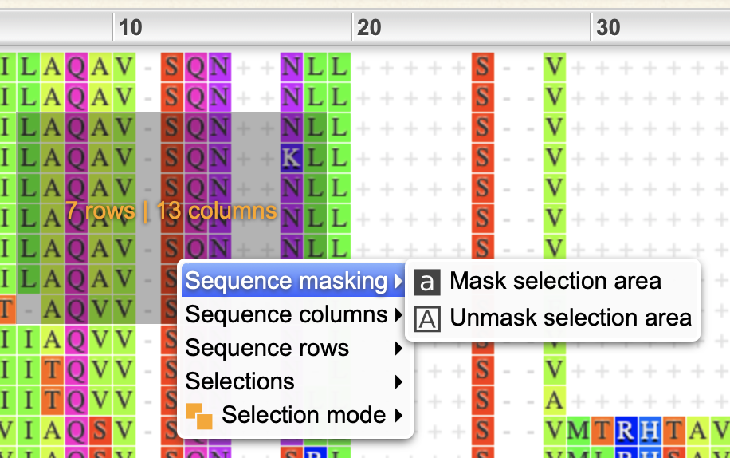Click the blue K residue cell
This screenshot has width=730, height=458.
pyautogui.click(x=292, y=157)
